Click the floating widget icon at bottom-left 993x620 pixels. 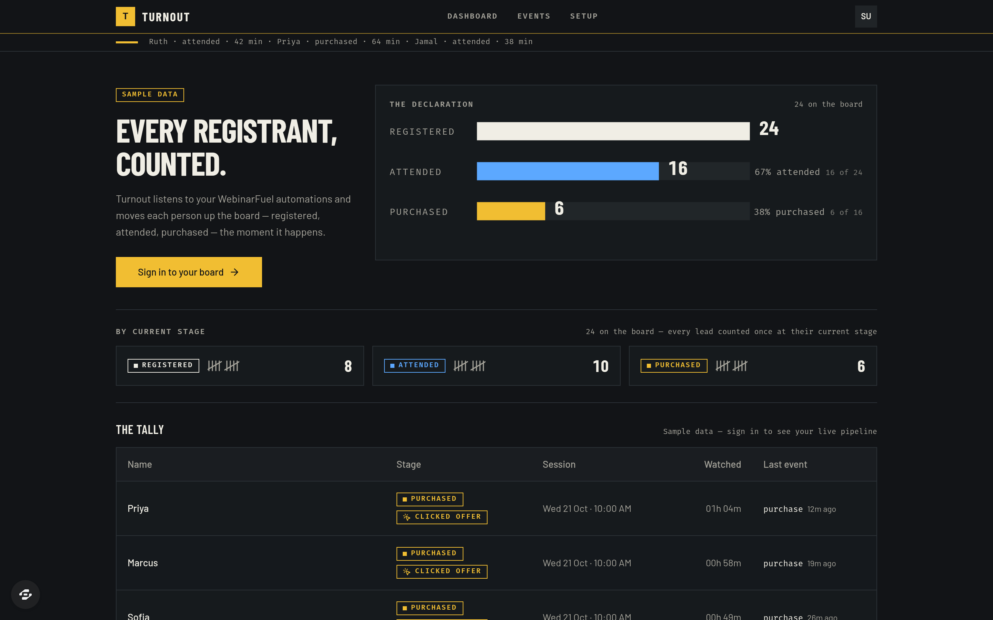click(26, 594)
